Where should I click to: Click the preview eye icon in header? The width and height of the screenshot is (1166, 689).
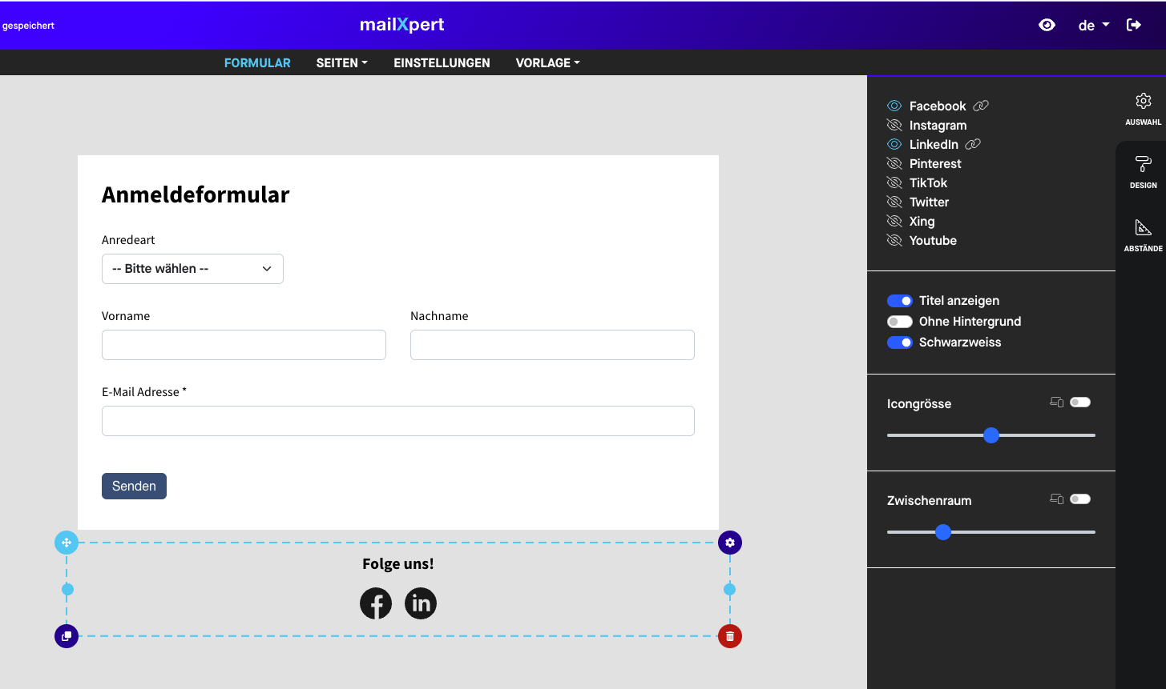coord(1047,25)
